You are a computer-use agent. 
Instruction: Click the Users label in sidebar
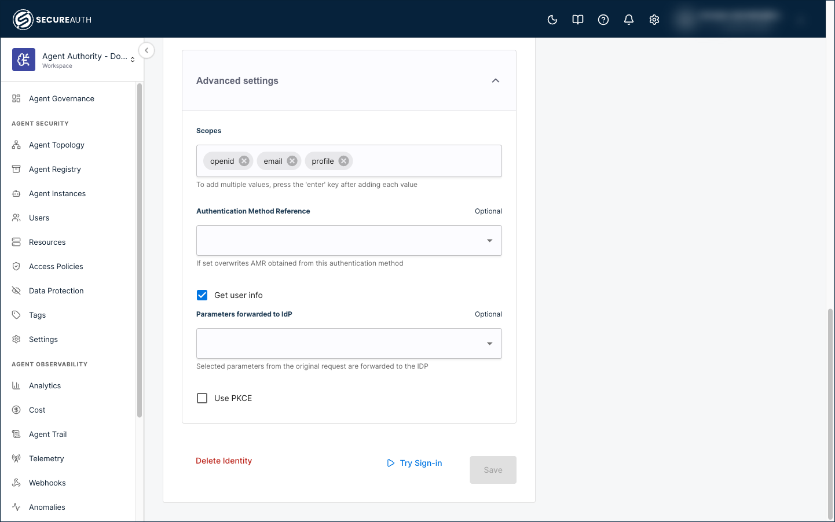[39, 218]
